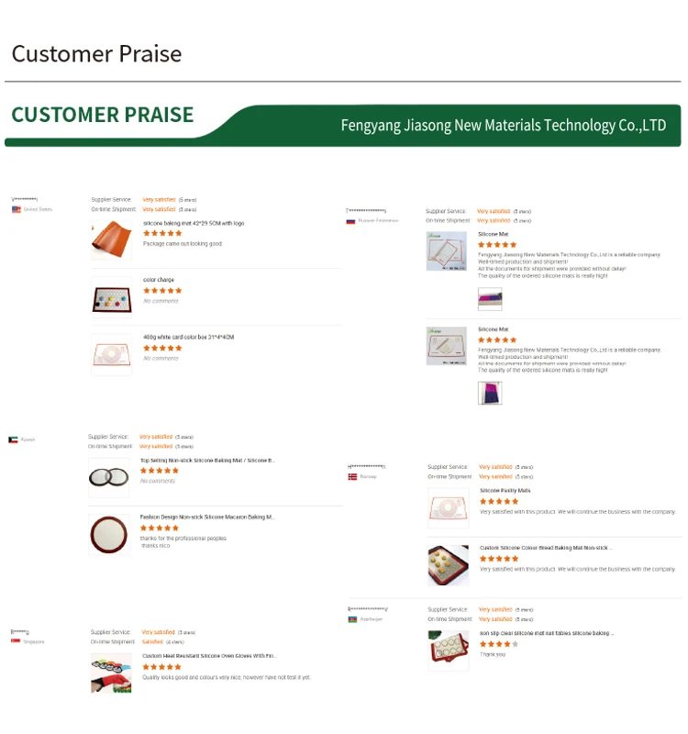This screenshot has width=688, height=734.
Task: Open 'Custom Heat Resistant Silicone Oven Gloves' title
Action: pyautogui.click(x=209, y=656)
